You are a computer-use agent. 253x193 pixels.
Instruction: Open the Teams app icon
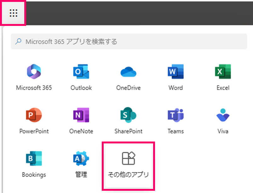tap(175, 115)
